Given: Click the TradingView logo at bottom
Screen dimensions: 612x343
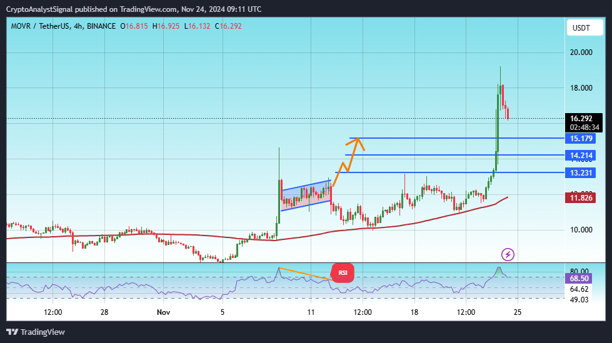Looking at the screenshot, I should pyautogui.click(x=36, y=332).
